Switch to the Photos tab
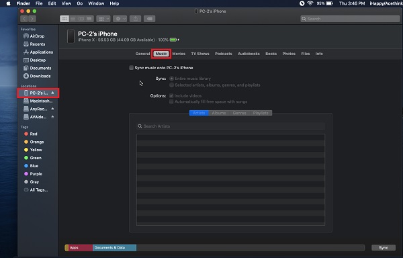The image size is (403, 258). tap(289, 54)
